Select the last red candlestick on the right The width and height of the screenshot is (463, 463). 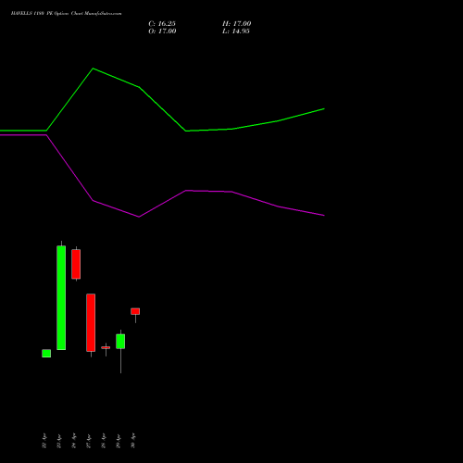135,311
